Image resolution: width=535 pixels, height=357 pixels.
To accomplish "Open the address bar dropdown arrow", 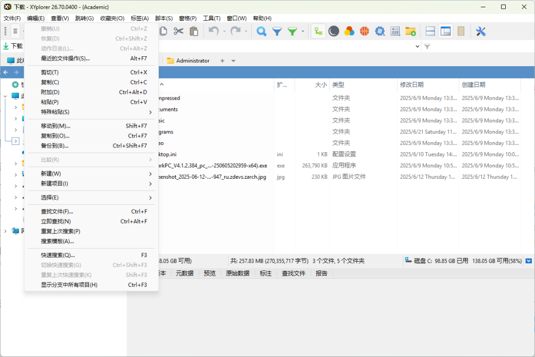I will coord(417,46).
